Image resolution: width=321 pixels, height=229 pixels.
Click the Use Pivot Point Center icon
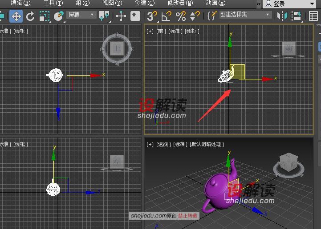click(x=104, y=16)
